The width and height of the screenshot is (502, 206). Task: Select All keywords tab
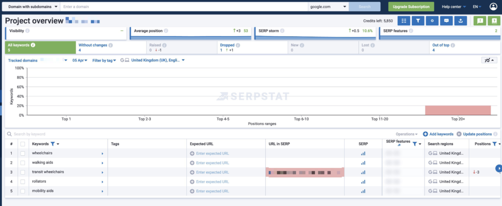(40, 47)
